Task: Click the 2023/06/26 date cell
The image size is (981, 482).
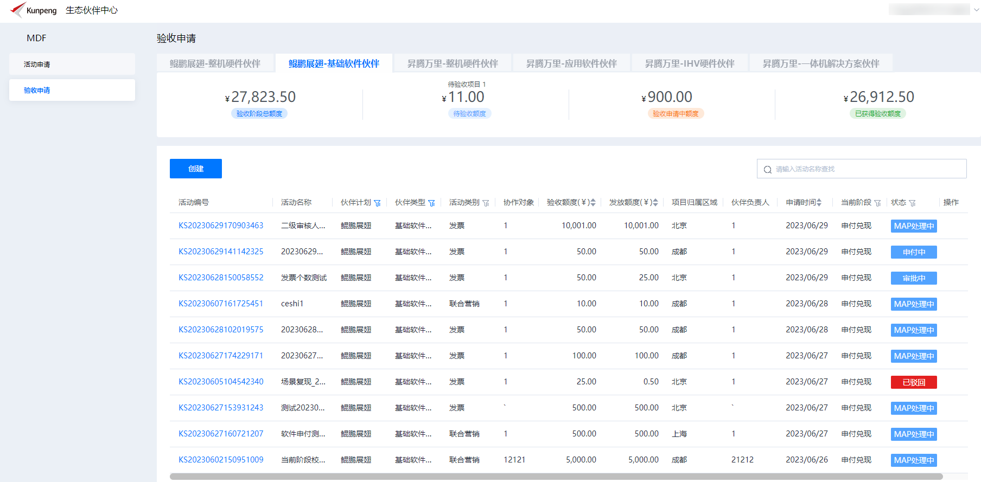Action: pyautogui.click(x=807, y=460)
